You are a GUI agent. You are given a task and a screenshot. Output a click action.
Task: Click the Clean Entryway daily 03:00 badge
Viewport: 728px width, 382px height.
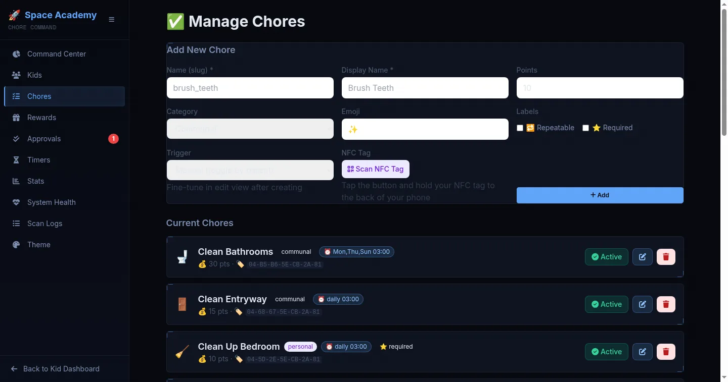click(338, 299)
